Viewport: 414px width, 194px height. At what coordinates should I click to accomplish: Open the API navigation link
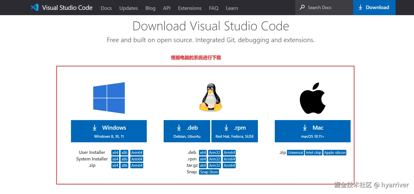click(x=167, y=8)
